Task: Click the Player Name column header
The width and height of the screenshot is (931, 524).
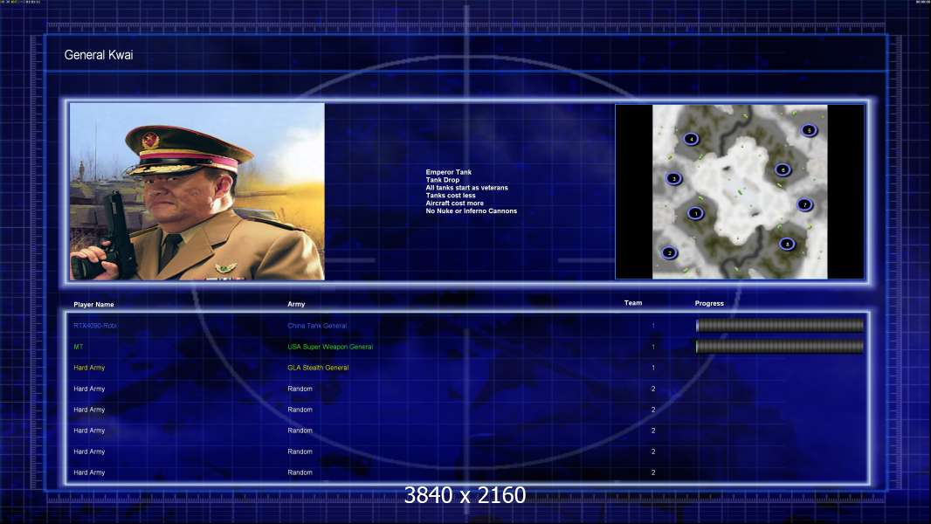Action: pos(93,305)
